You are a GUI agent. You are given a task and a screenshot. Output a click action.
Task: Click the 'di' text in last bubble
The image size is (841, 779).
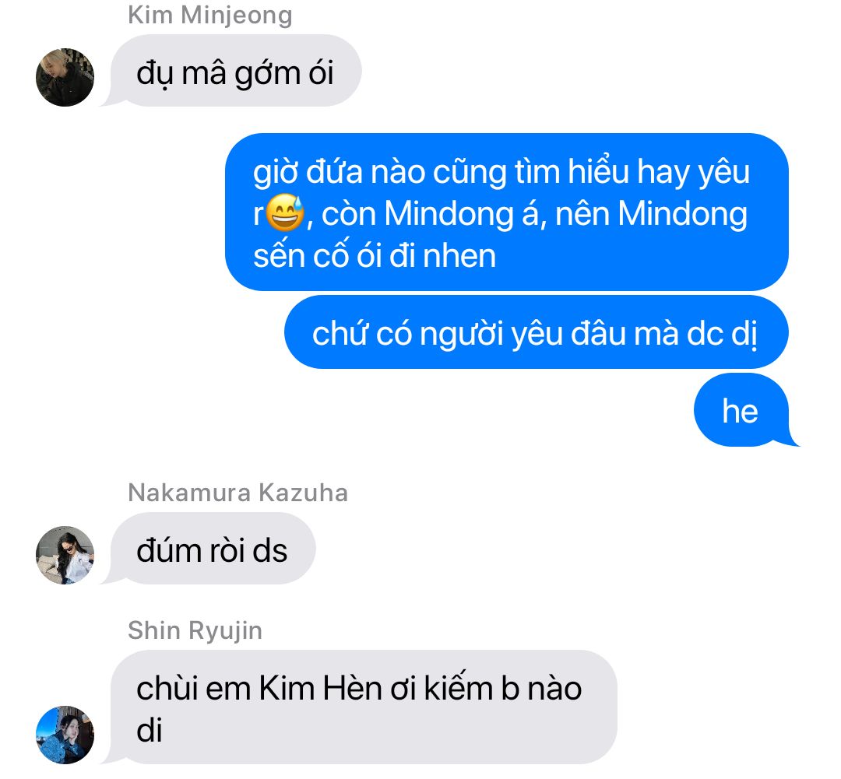(149, 730)
